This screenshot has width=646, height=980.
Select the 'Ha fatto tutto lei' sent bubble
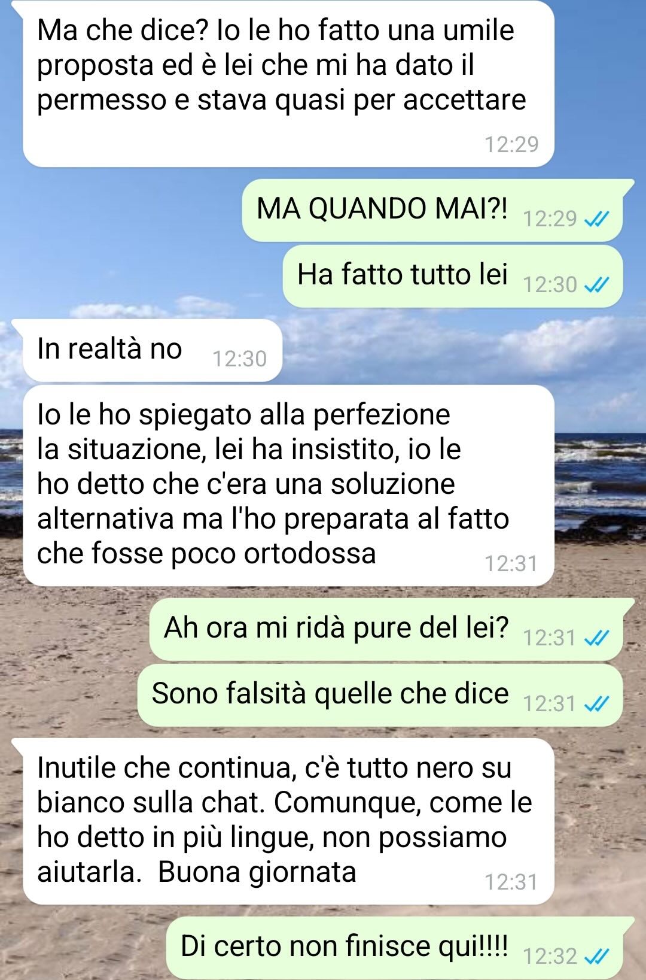point(452,276)
